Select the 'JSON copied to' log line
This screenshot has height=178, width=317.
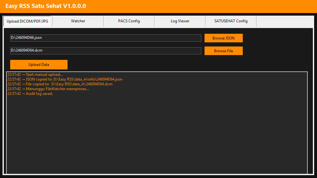click(65, 79)
